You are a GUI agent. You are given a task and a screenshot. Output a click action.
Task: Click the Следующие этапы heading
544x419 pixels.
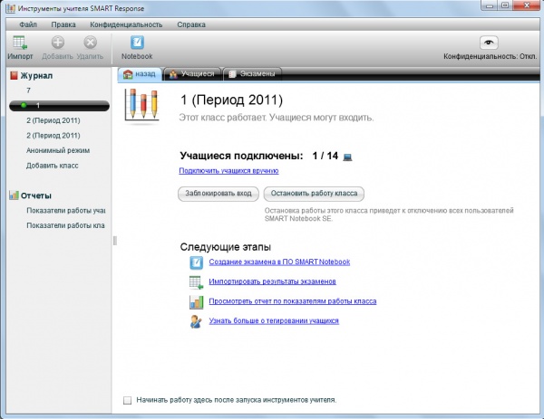[x=226, y=247]
